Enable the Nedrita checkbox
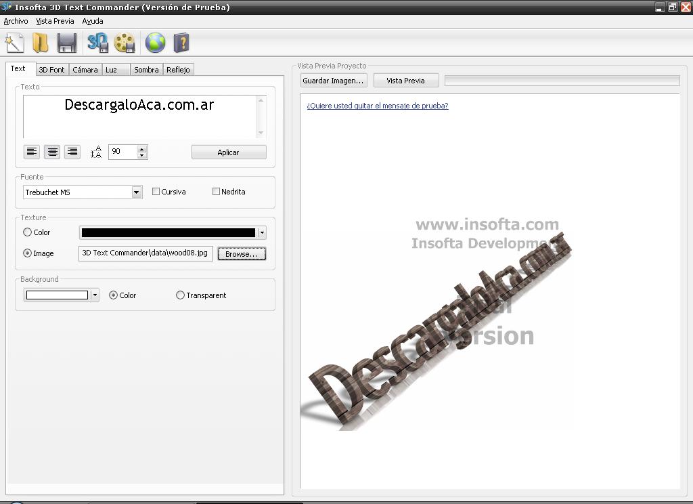693x504 pixels. click(x=216, y=192)
